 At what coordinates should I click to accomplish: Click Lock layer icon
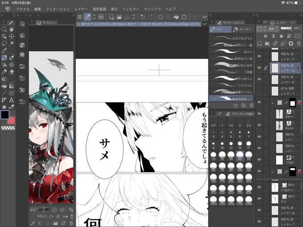point(281,36)
